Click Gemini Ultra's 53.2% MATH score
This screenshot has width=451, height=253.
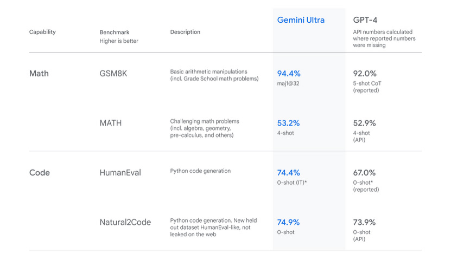289,123
